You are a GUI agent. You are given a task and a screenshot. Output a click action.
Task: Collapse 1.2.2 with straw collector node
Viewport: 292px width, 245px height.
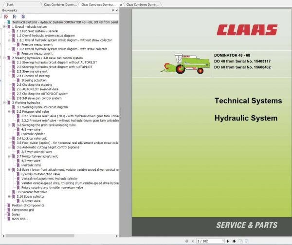coord(9,49)
